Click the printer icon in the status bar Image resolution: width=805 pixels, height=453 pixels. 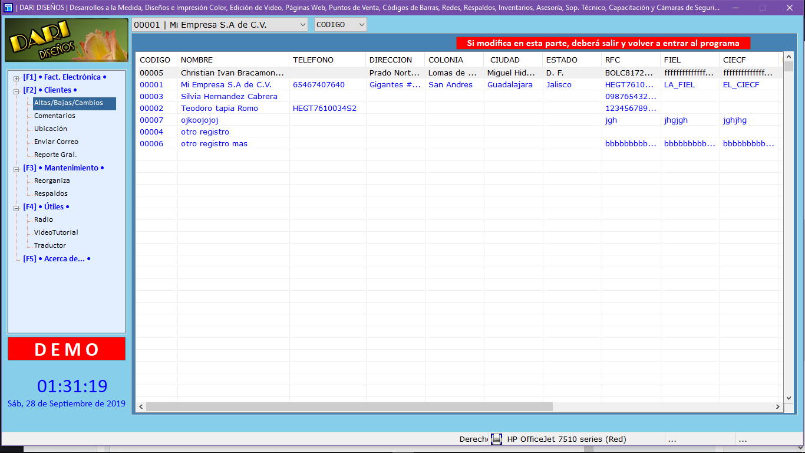point(497,439)
